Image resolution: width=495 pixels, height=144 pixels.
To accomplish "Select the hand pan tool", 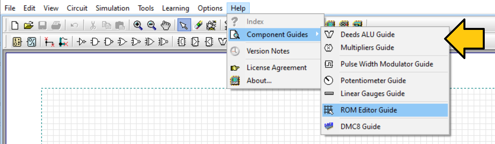I will (165, 26).
